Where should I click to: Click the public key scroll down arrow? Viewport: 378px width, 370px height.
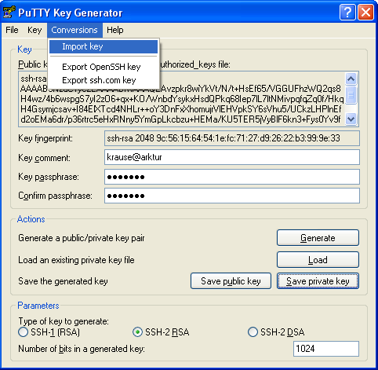(351, 119)
